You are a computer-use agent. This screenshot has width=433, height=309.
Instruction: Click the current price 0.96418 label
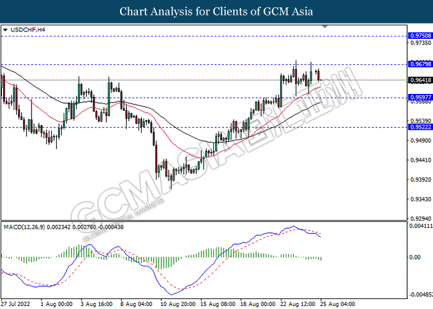click(420, 80)
